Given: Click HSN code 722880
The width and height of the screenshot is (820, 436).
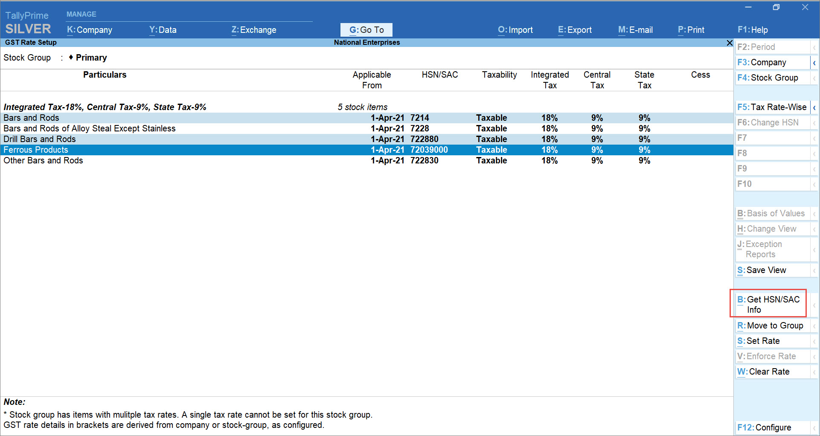Looking at the screenshot, I should 425,139.
